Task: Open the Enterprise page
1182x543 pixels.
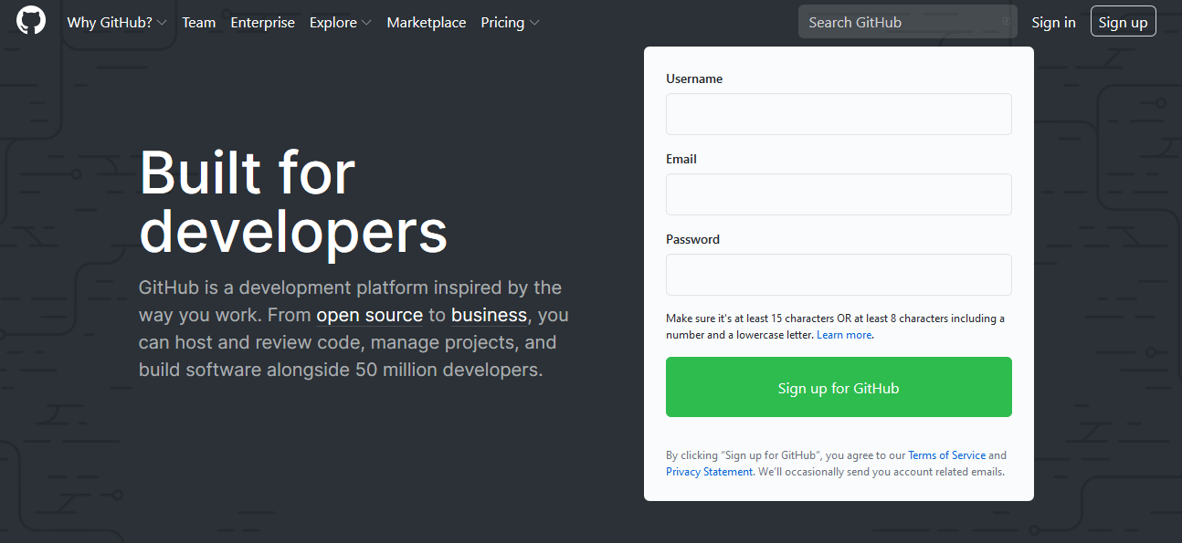Action: (x=262, y=22)
